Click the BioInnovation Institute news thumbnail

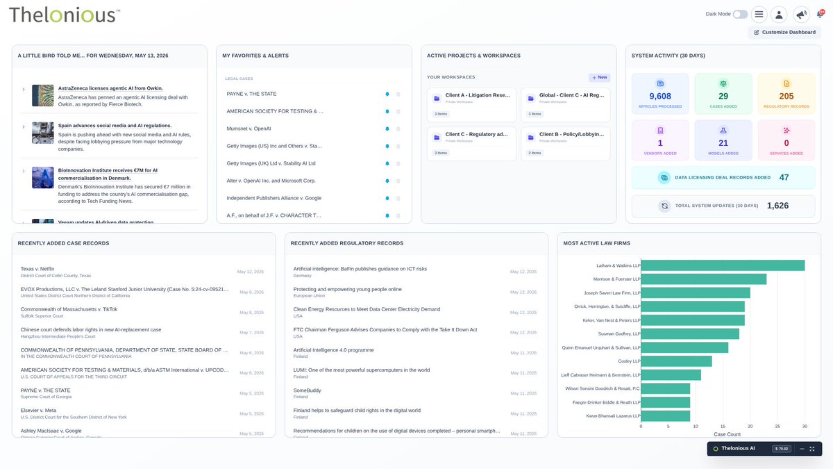43,177
